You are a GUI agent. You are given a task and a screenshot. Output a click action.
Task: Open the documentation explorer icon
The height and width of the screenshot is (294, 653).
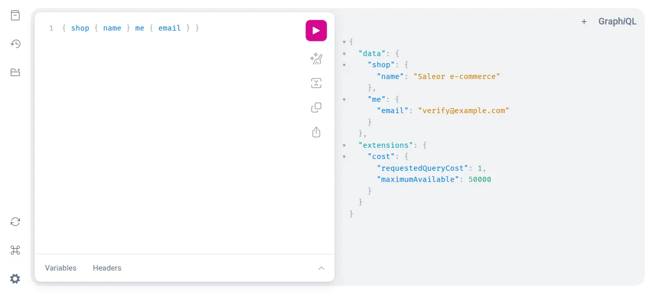[x=15, y=15]
